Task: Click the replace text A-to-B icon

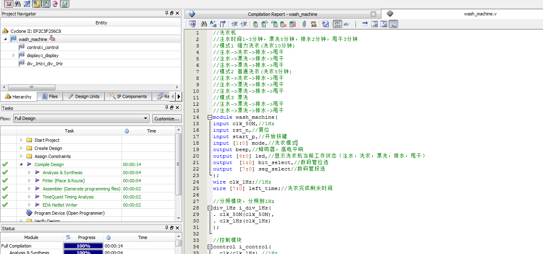Action: click(x=213, y=24)
